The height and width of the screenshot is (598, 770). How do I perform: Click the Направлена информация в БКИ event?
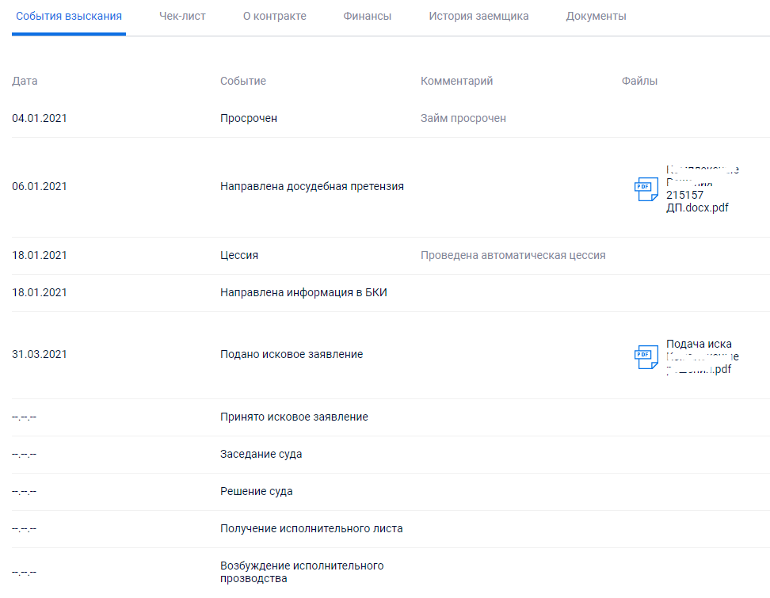click(303, 292)
